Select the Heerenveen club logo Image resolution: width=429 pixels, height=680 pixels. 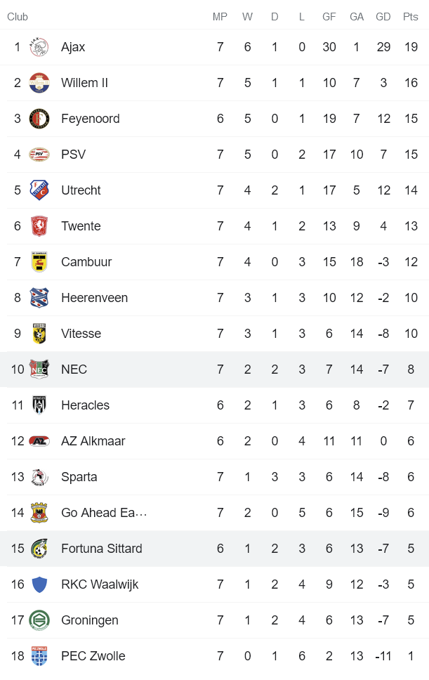pos(39,298)
